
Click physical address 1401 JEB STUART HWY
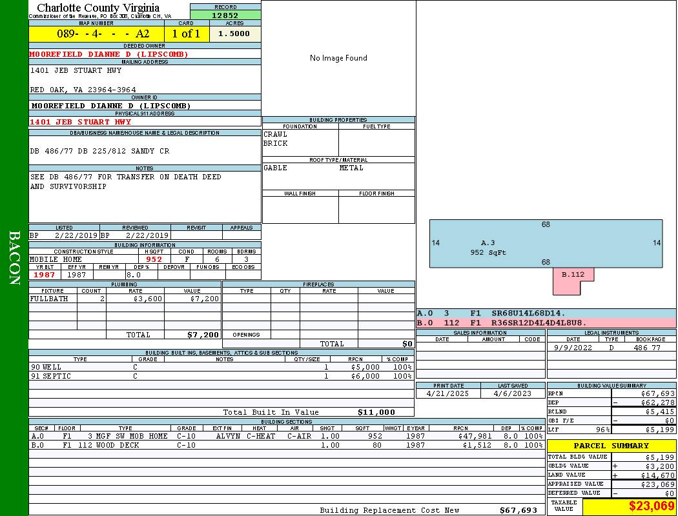pos(80,122)
